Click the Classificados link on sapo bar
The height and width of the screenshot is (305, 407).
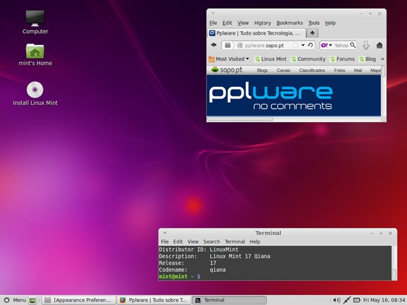(312, 71)
